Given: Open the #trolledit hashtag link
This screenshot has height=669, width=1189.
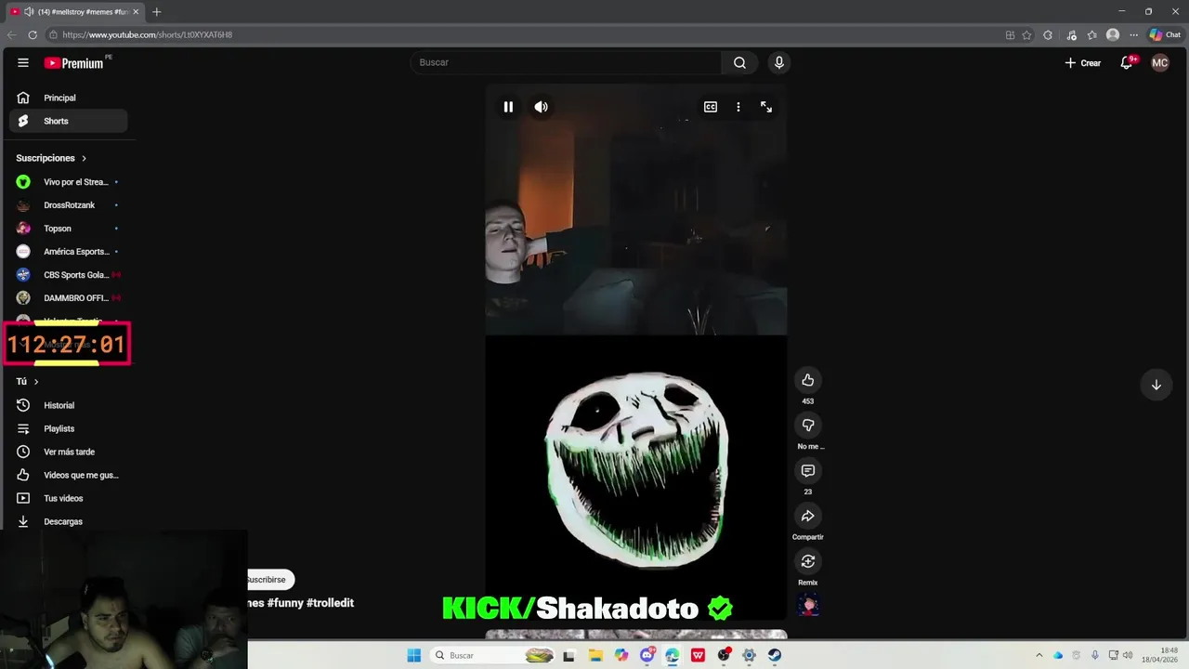Looking at the screenshot, I should (330, 603).
